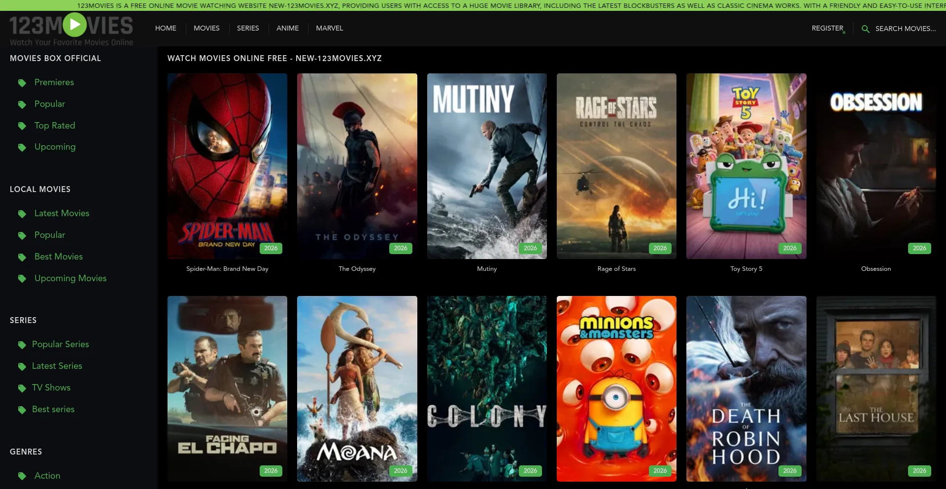Open the Upcoming sidebar link
Screen dimensions: 946x489
click(x=55, y=147)
